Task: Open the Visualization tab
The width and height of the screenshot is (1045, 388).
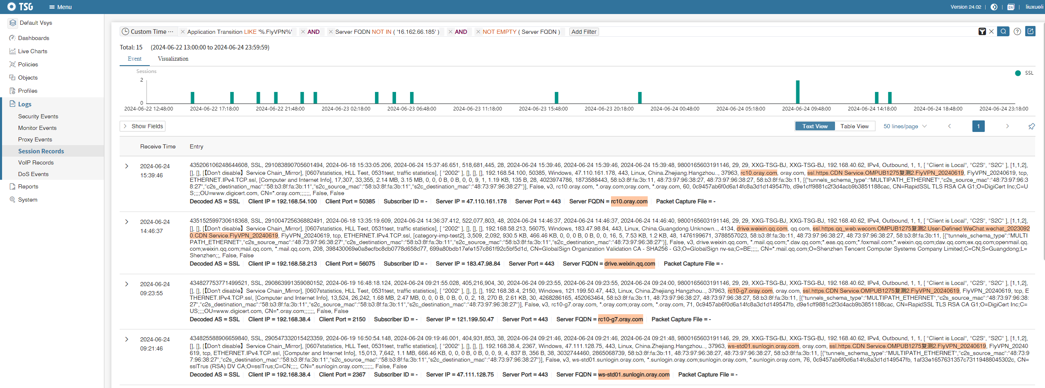Action: pos(173,59)
